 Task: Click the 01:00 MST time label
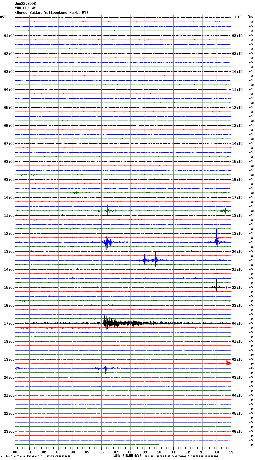click(x=9, y=36)
